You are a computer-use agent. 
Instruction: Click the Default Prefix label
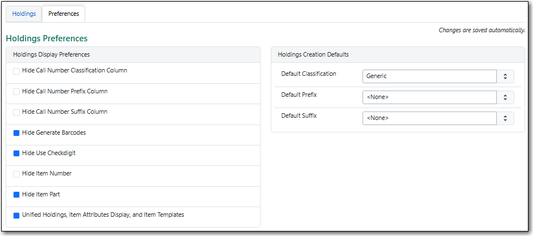tap(299, 95)
